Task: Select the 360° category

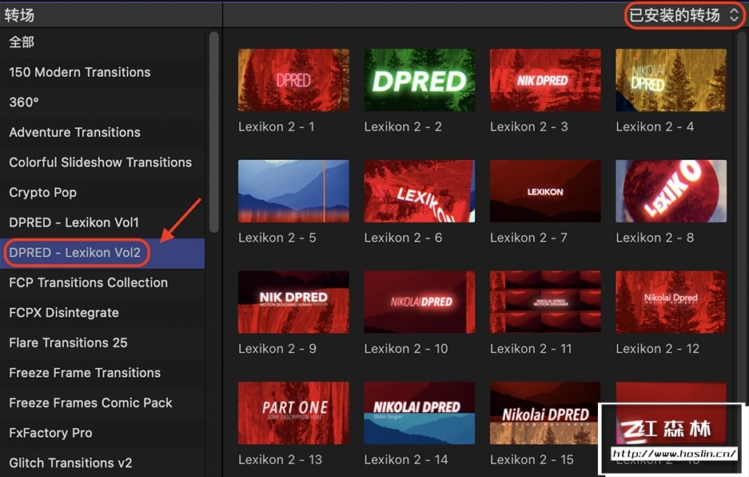Action: tap(102, 102)
